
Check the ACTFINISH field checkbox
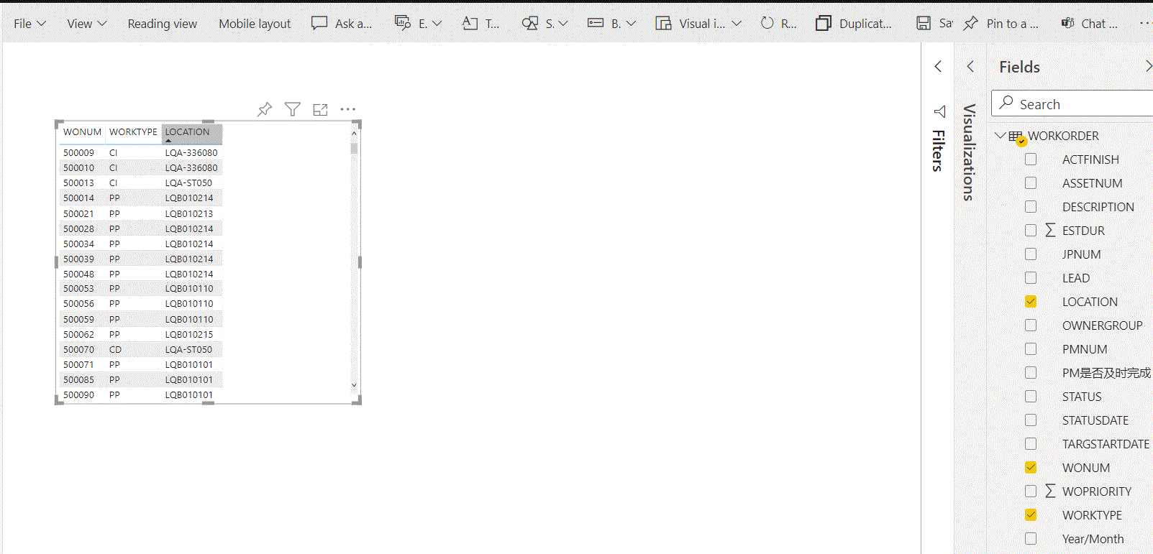click(1031, 160)
